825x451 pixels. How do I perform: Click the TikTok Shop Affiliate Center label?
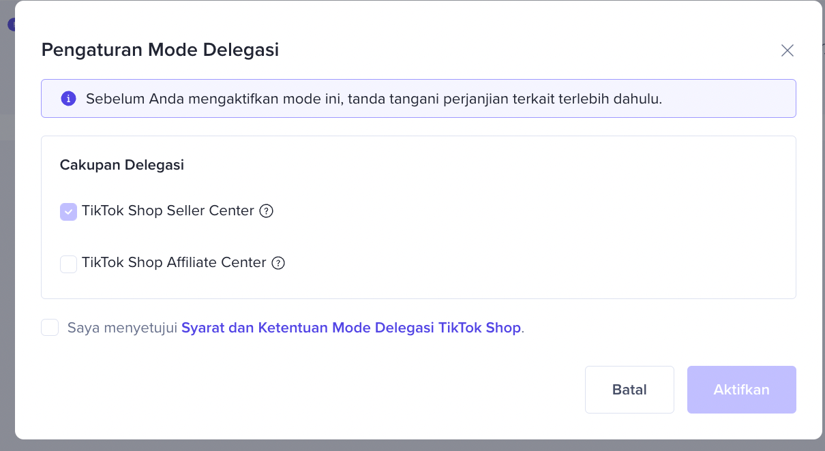[174, 263]
